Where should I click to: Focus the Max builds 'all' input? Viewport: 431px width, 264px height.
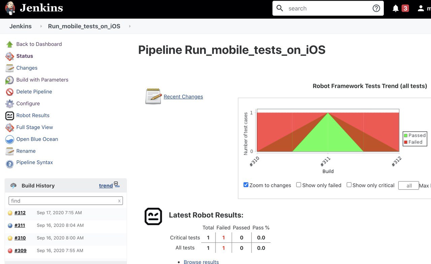(x=408, y=186)
